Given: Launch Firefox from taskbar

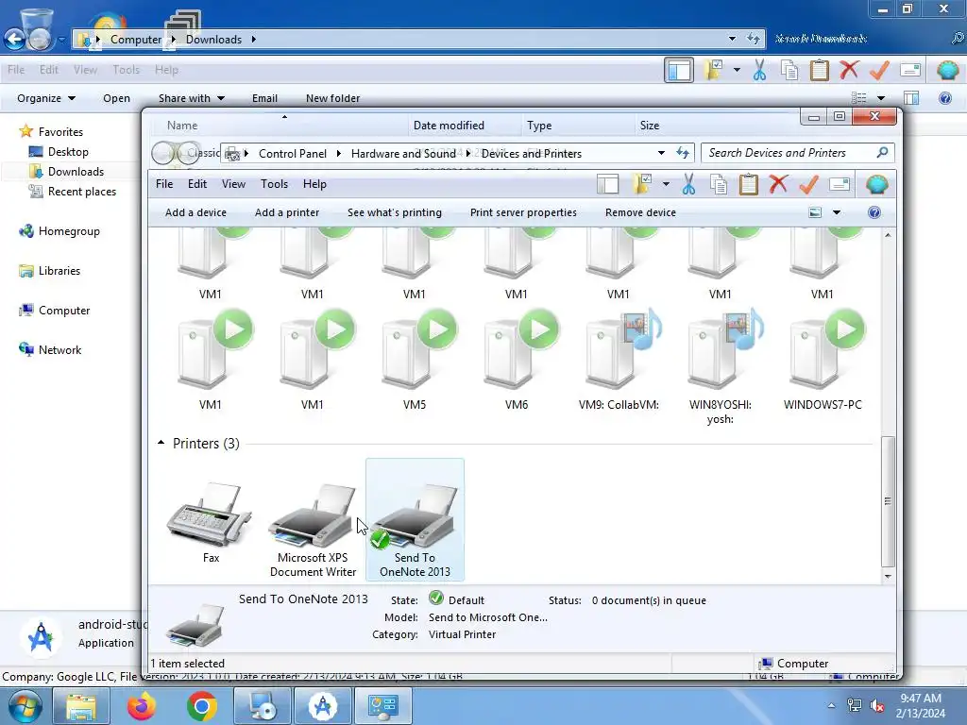Looking at the screenshot, I should (142, 706).
